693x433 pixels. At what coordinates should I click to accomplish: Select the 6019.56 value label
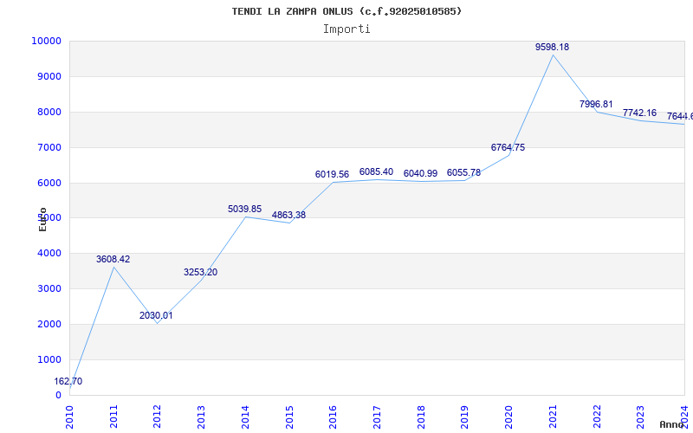[x=332, y=175]
